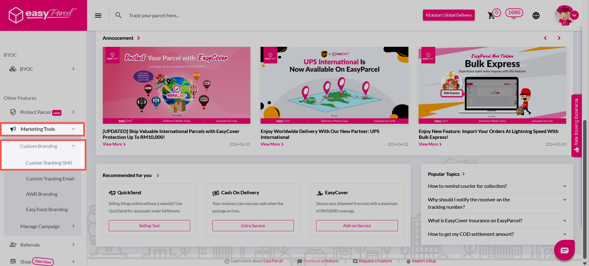
Task: Click the Selling Tool button
Action: pyautogui.click(x=149, y=226)
